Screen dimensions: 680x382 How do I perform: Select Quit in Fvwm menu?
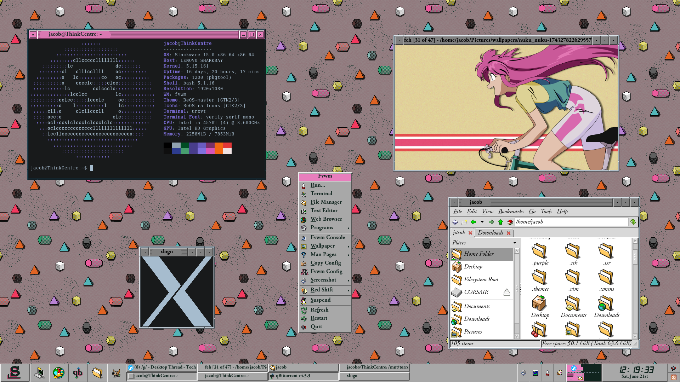pyautogui.click(x=325, y=326)
